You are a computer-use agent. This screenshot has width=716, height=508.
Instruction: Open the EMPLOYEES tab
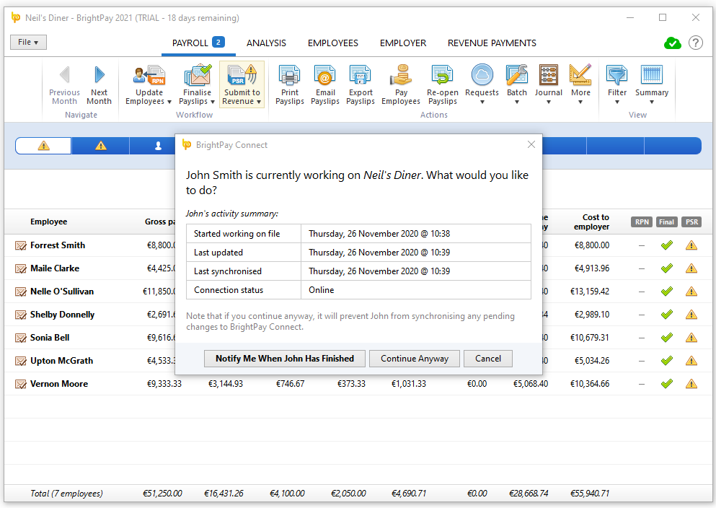[x=333, y=43]
